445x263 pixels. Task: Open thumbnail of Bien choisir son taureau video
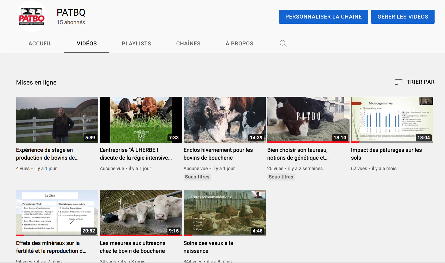click(x=308, y=120)
